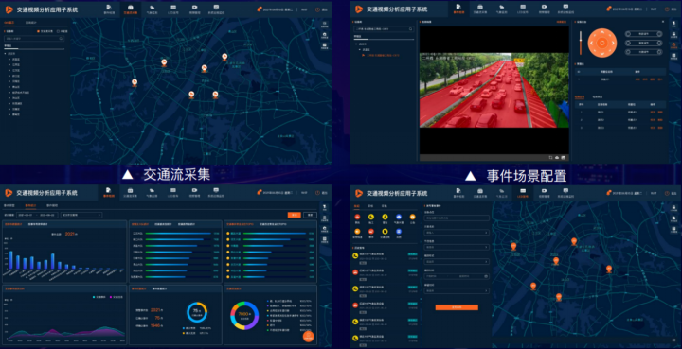Open the calendar icon in the time range field
Viewport: 682px width, 349px height.
coord(486,276)
